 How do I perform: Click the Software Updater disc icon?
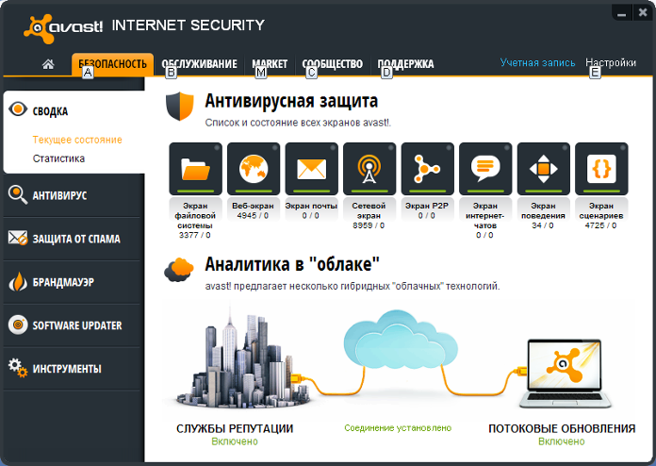tap(18, 325)
